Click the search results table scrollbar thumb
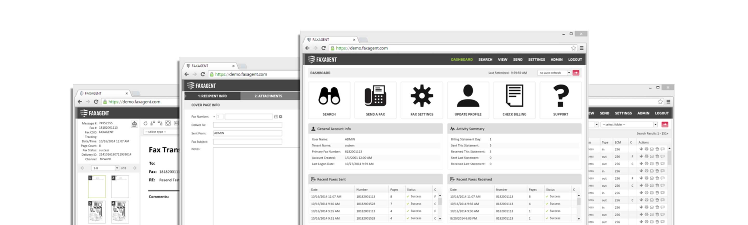Viewport: 748px width, 225px height. point(669,157)
